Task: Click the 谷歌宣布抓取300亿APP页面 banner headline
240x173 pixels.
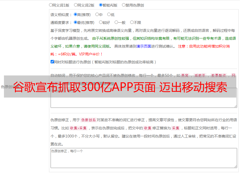Action: click(x=120, y=87)
